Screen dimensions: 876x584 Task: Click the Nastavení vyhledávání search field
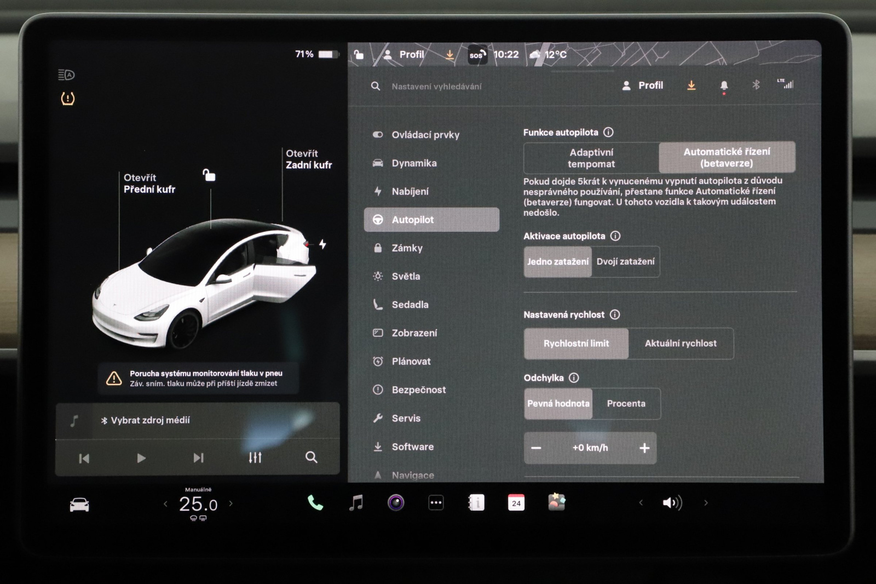pos(436,87)
